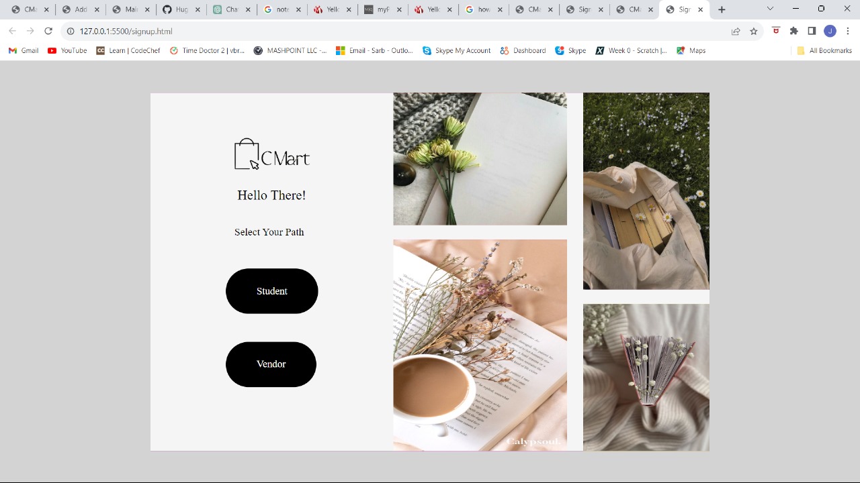The height and width of the screenshot is (483, 860).
Task: Open the Chrome profile avatar
Action: click(830, 31)
